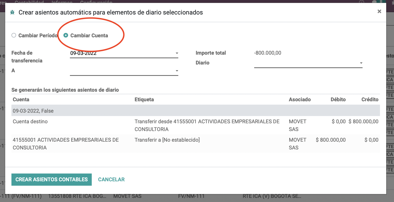This screenshot has height=202, width=394.
Task: Click the debug bug icon in dialog title
Action: (x=12, y=12)
